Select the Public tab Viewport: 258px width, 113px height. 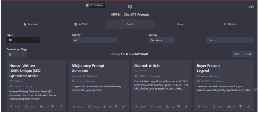tap(130, 24)
